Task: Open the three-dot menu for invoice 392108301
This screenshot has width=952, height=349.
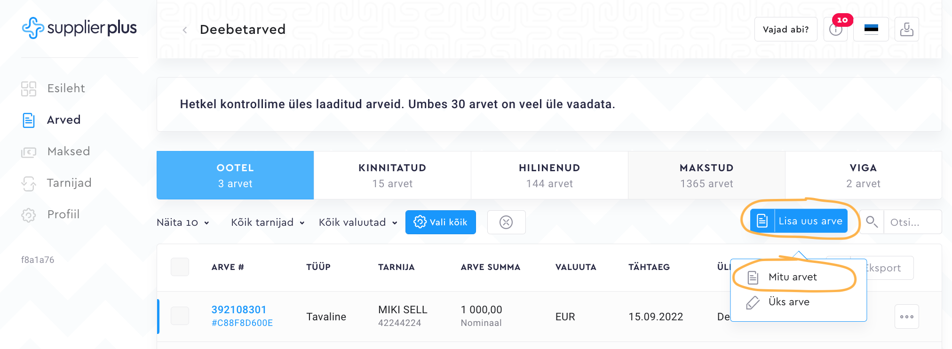Action: (906, 317)
